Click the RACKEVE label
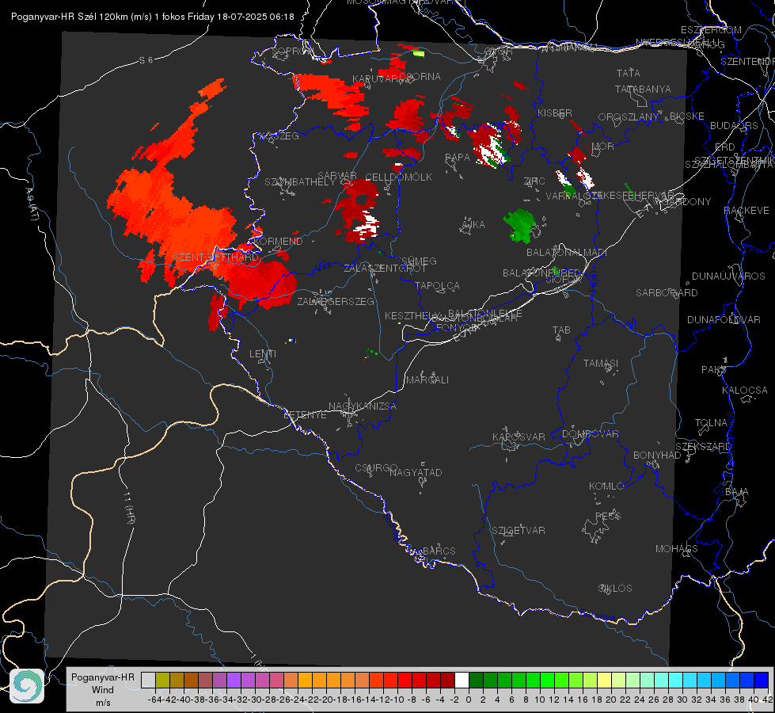This screenshot has height=713, width=775. click(x=747, y=211)
